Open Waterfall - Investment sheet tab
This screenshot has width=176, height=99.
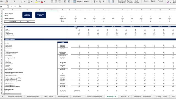coord(143,97)
